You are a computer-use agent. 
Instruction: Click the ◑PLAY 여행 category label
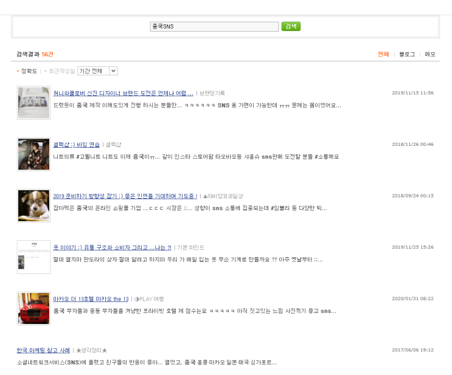click(x=149, y=299)
